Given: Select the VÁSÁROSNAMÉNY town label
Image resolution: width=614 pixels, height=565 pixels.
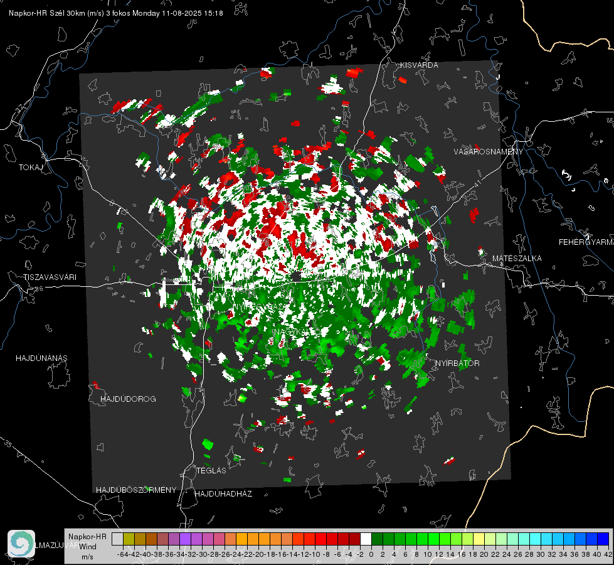Looking at the screenshot, I should click(x=489, y=152).
